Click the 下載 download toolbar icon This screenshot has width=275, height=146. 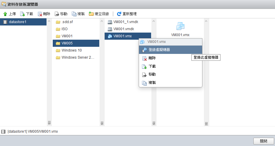[x=23, y=14]
